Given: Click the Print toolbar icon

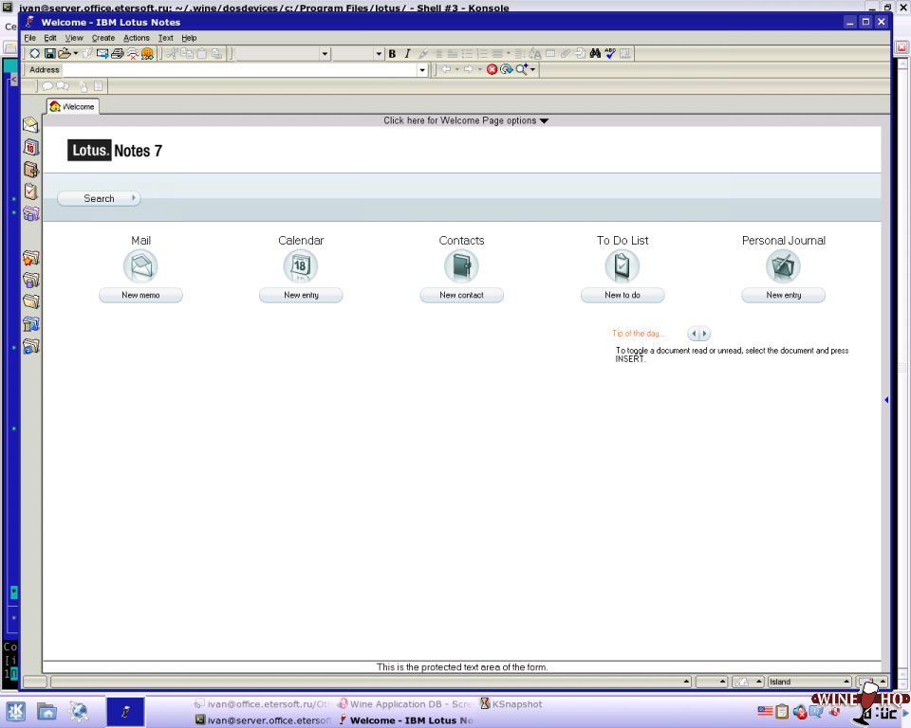Looking at the screenshot, I should tap(118, 54).
